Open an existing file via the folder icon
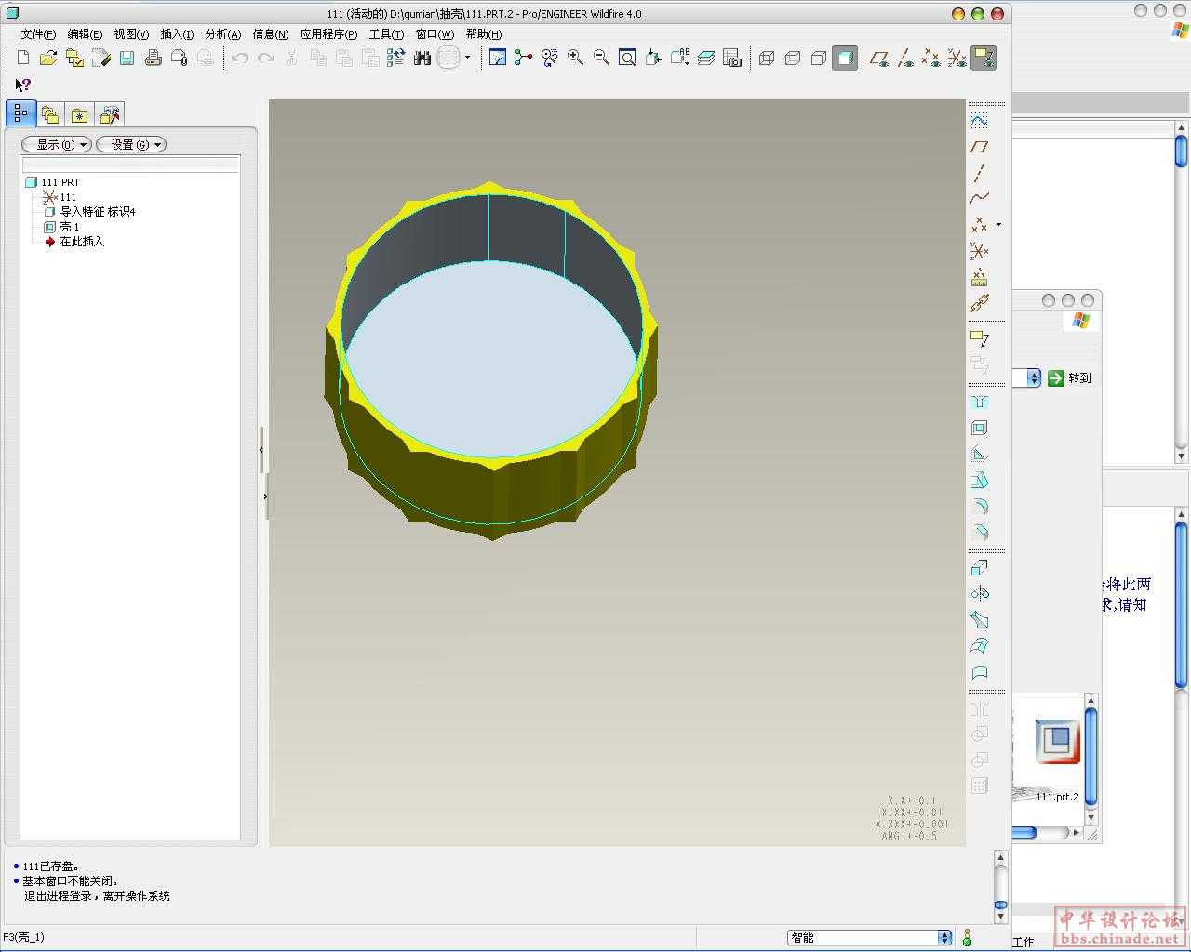This screenshot has width=1191, height=952. pos(48,58)
